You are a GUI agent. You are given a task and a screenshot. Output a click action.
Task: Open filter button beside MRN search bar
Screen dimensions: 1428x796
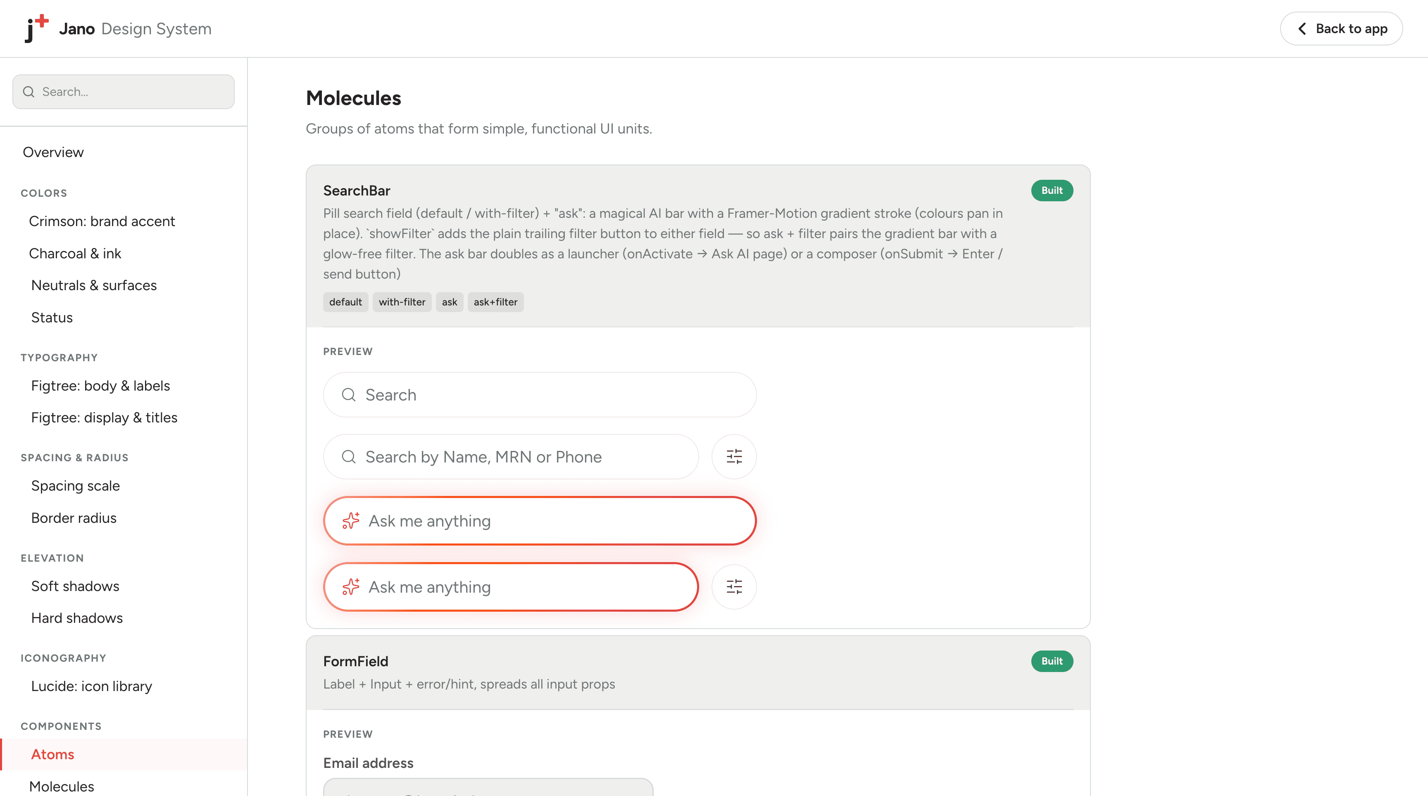(x=734, y=457)
